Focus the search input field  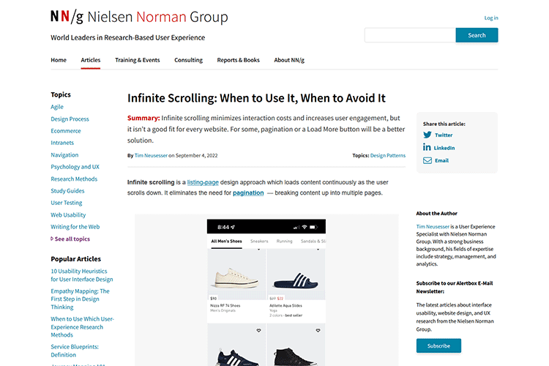pos(409,35)
